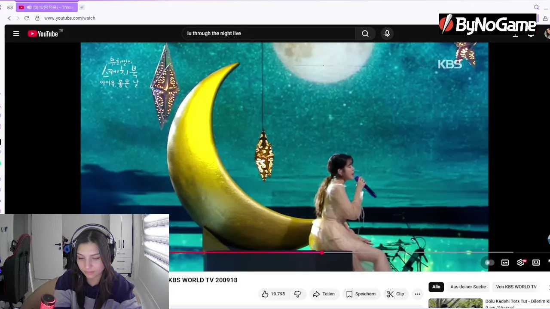Toggle autoplay switch in the player
This screenshot has width=550, height=309.
[489, 263]
